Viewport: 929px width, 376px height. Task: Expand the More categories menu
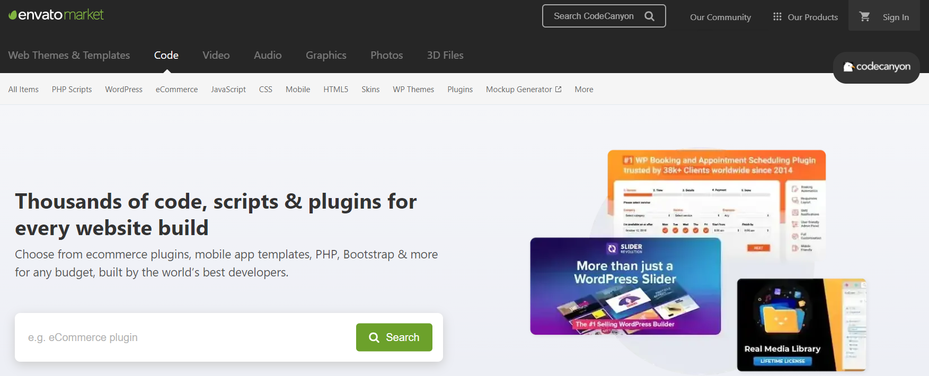tap(584, 89)
